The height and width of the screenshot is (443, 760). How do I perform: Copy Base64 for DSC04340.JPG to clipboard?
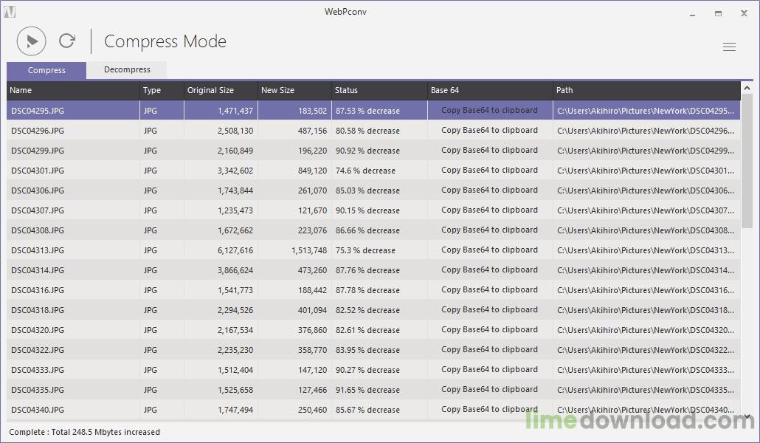(x=489, y=410)
